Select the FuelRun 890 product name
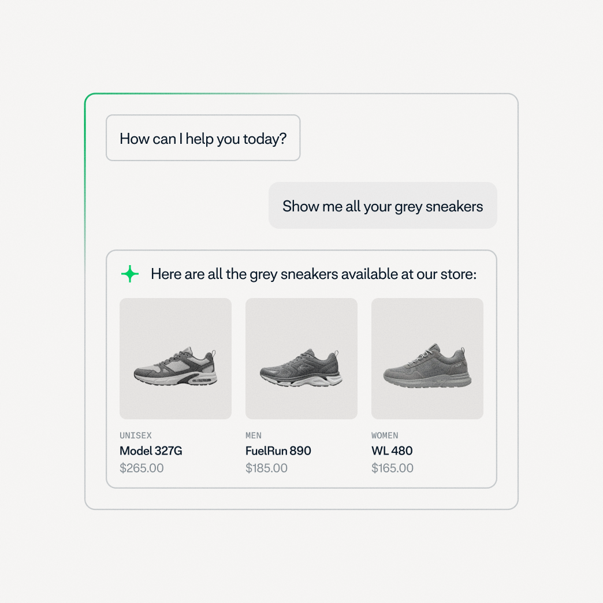603x603 pixels. pos(278,451)
